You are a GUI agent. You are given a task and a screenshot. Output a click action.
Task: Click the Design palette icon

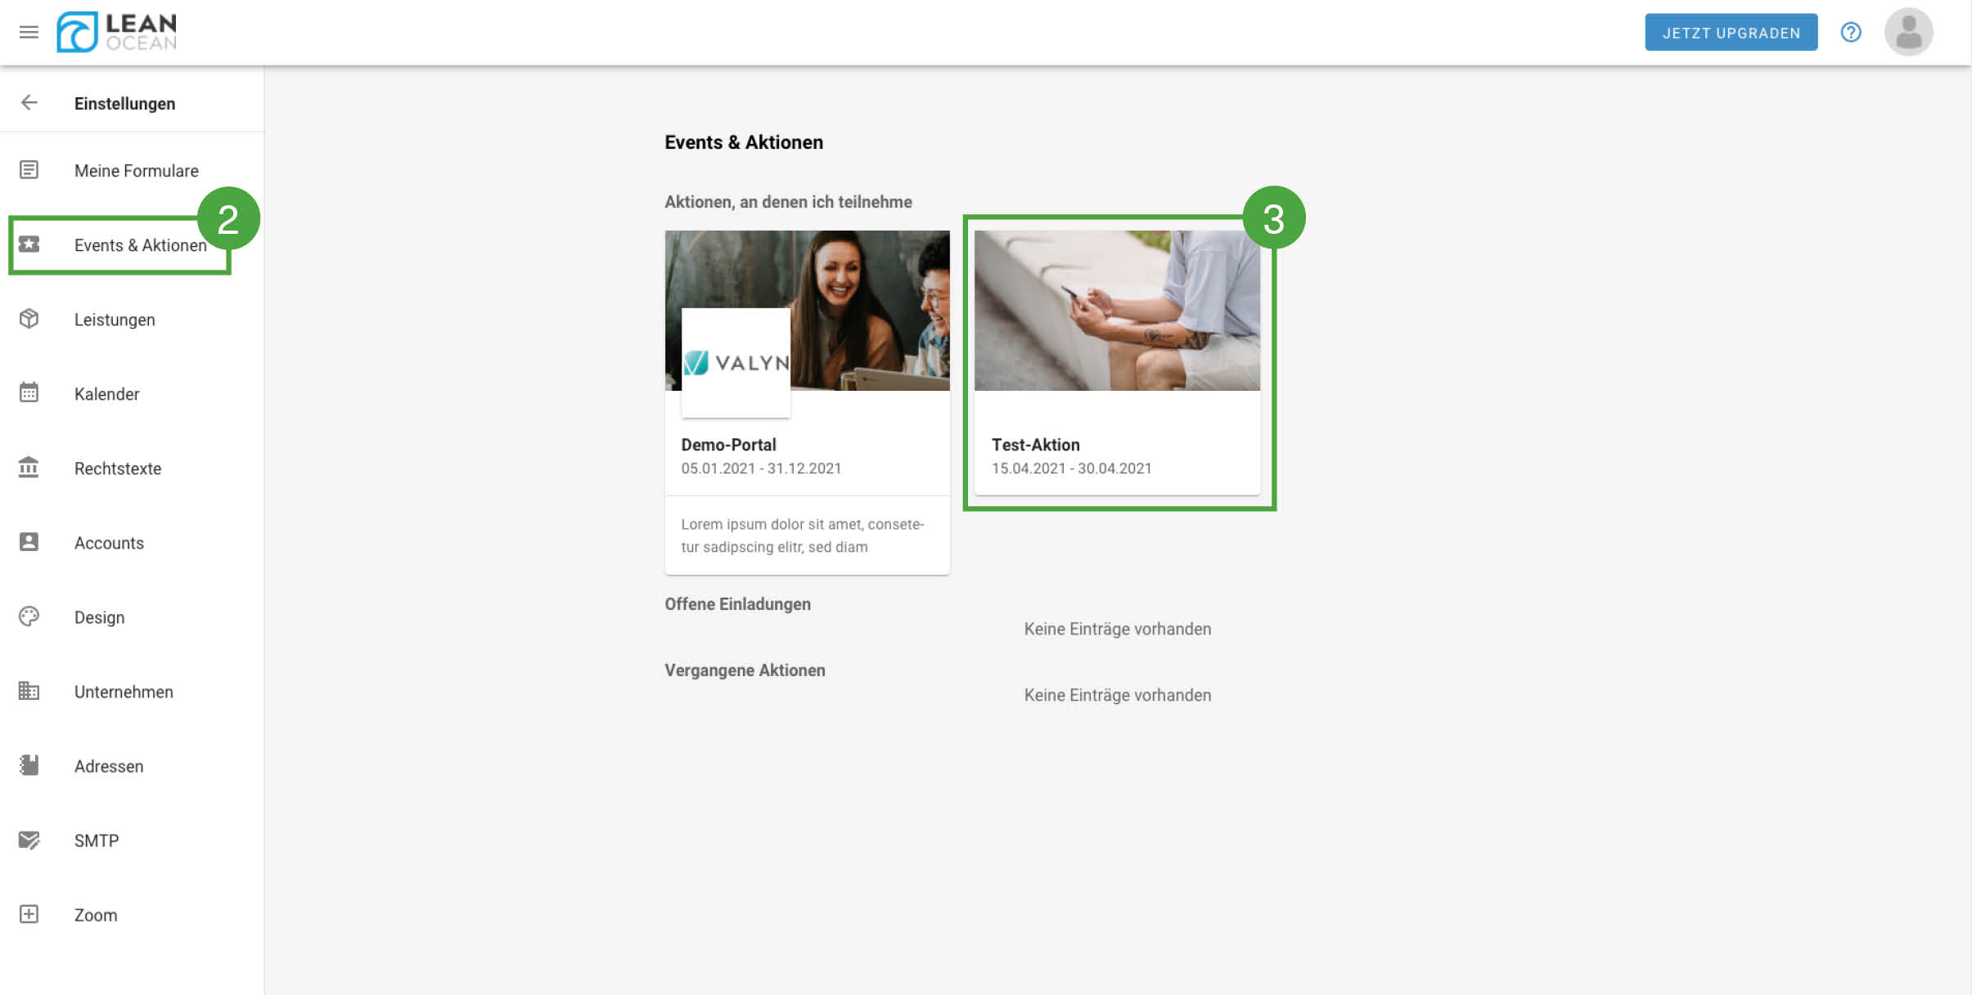point(29,616)
